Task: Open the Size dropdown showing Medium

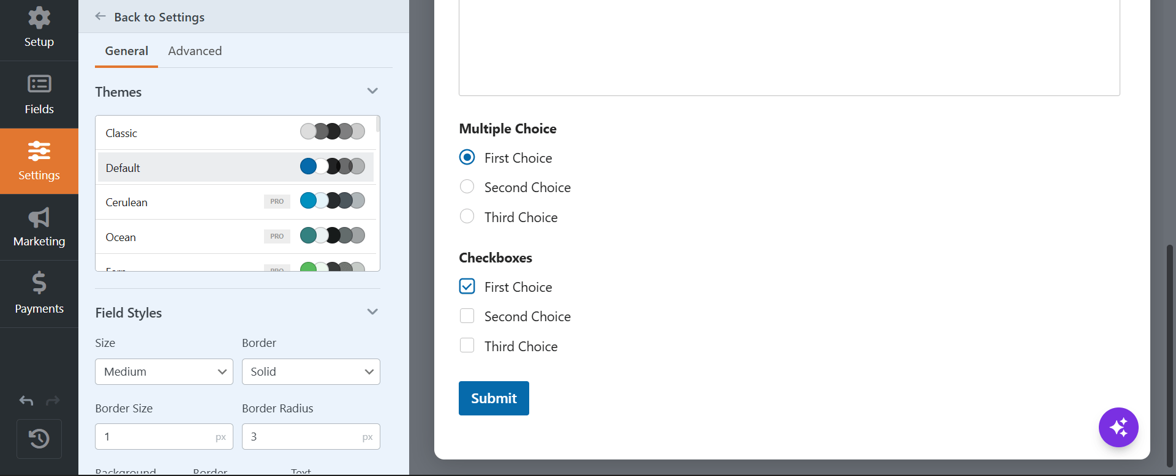Action: 164,372
